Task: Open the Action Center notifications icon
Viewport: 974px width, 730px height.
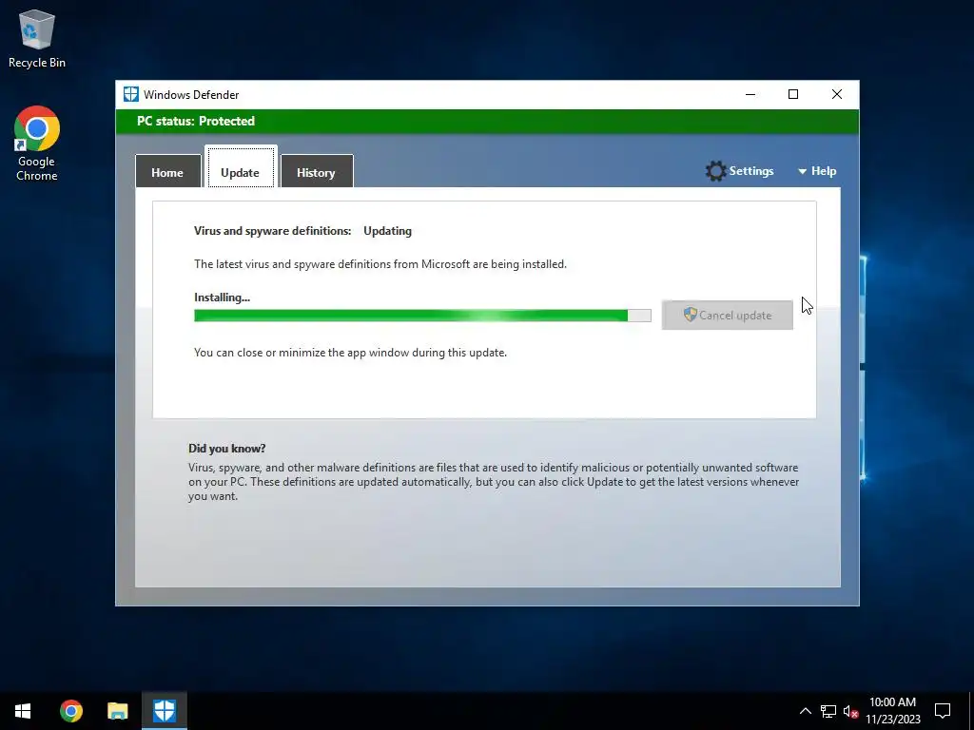Action: point(943,711)
